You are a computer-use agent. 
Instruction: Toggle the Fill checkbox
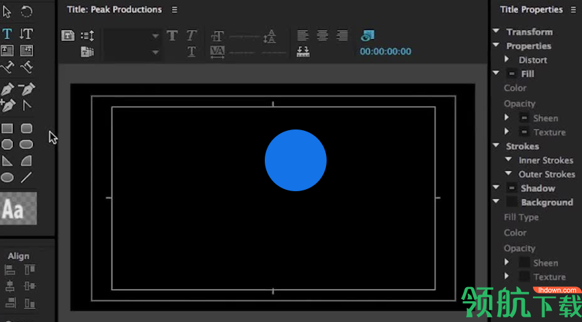(512, 74)
